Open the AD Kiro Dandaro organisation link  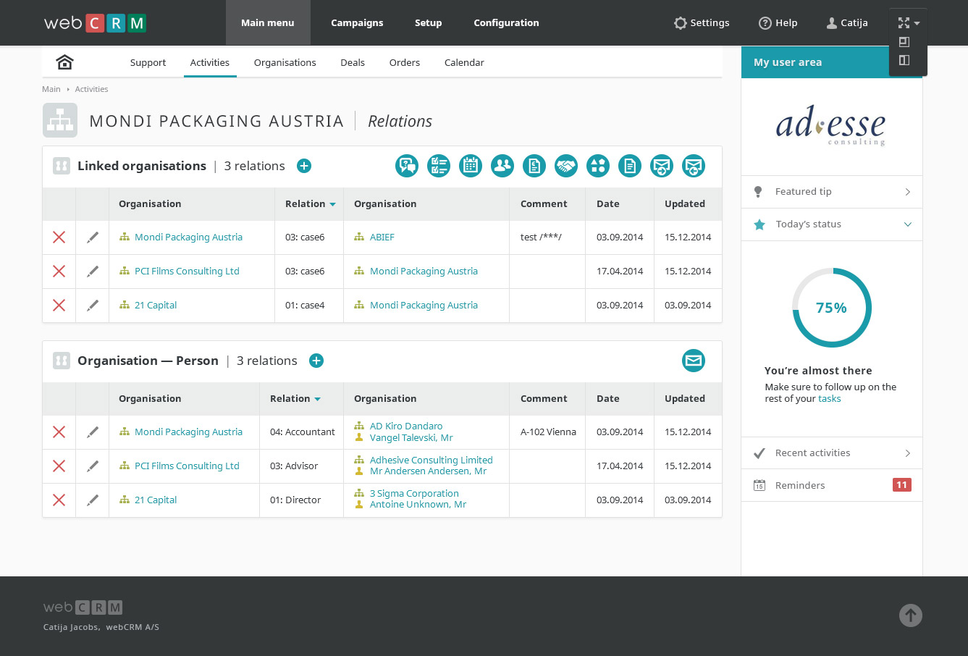coord(406,426)
